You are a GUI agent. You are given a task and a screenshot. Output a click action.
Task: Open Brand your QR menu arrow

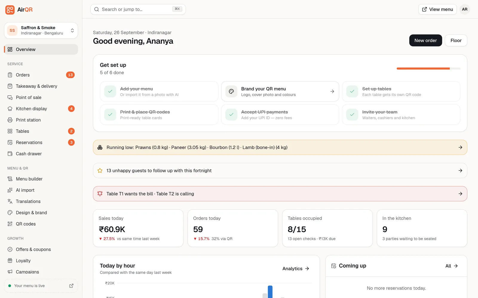tap(332, 91)
